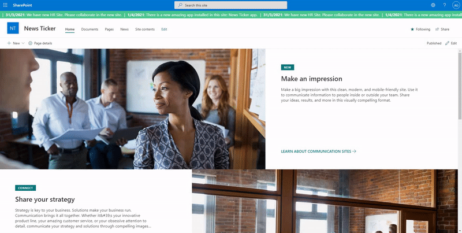Click the NT site logo
This screenshot has height=233, width=462.
[13, 29]
